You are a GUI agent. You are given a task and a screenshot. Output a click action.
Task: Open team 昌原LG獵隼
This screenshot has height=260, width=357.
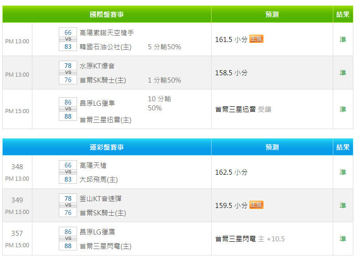click(97, 103)
